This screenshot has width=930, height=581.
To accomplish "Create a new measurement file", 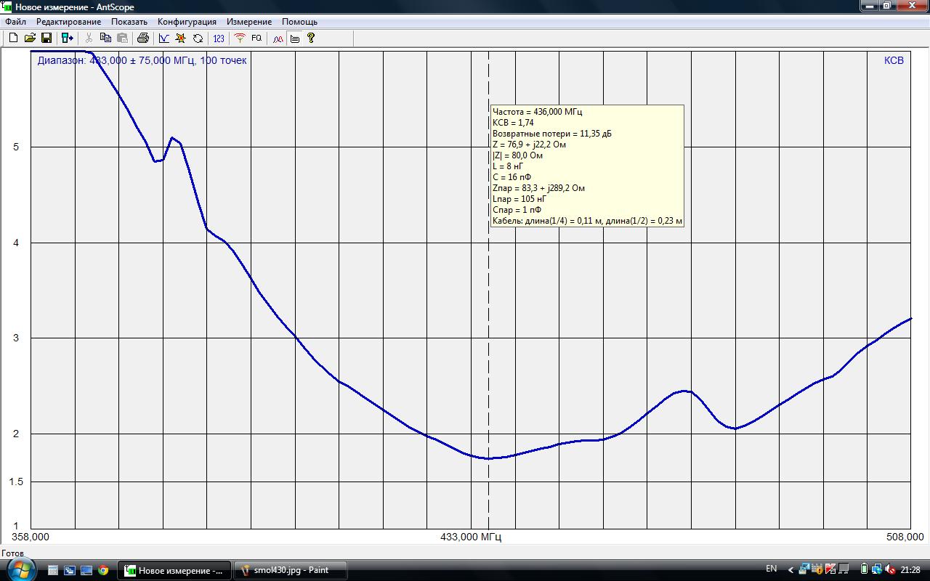I will tap(13, 38).
